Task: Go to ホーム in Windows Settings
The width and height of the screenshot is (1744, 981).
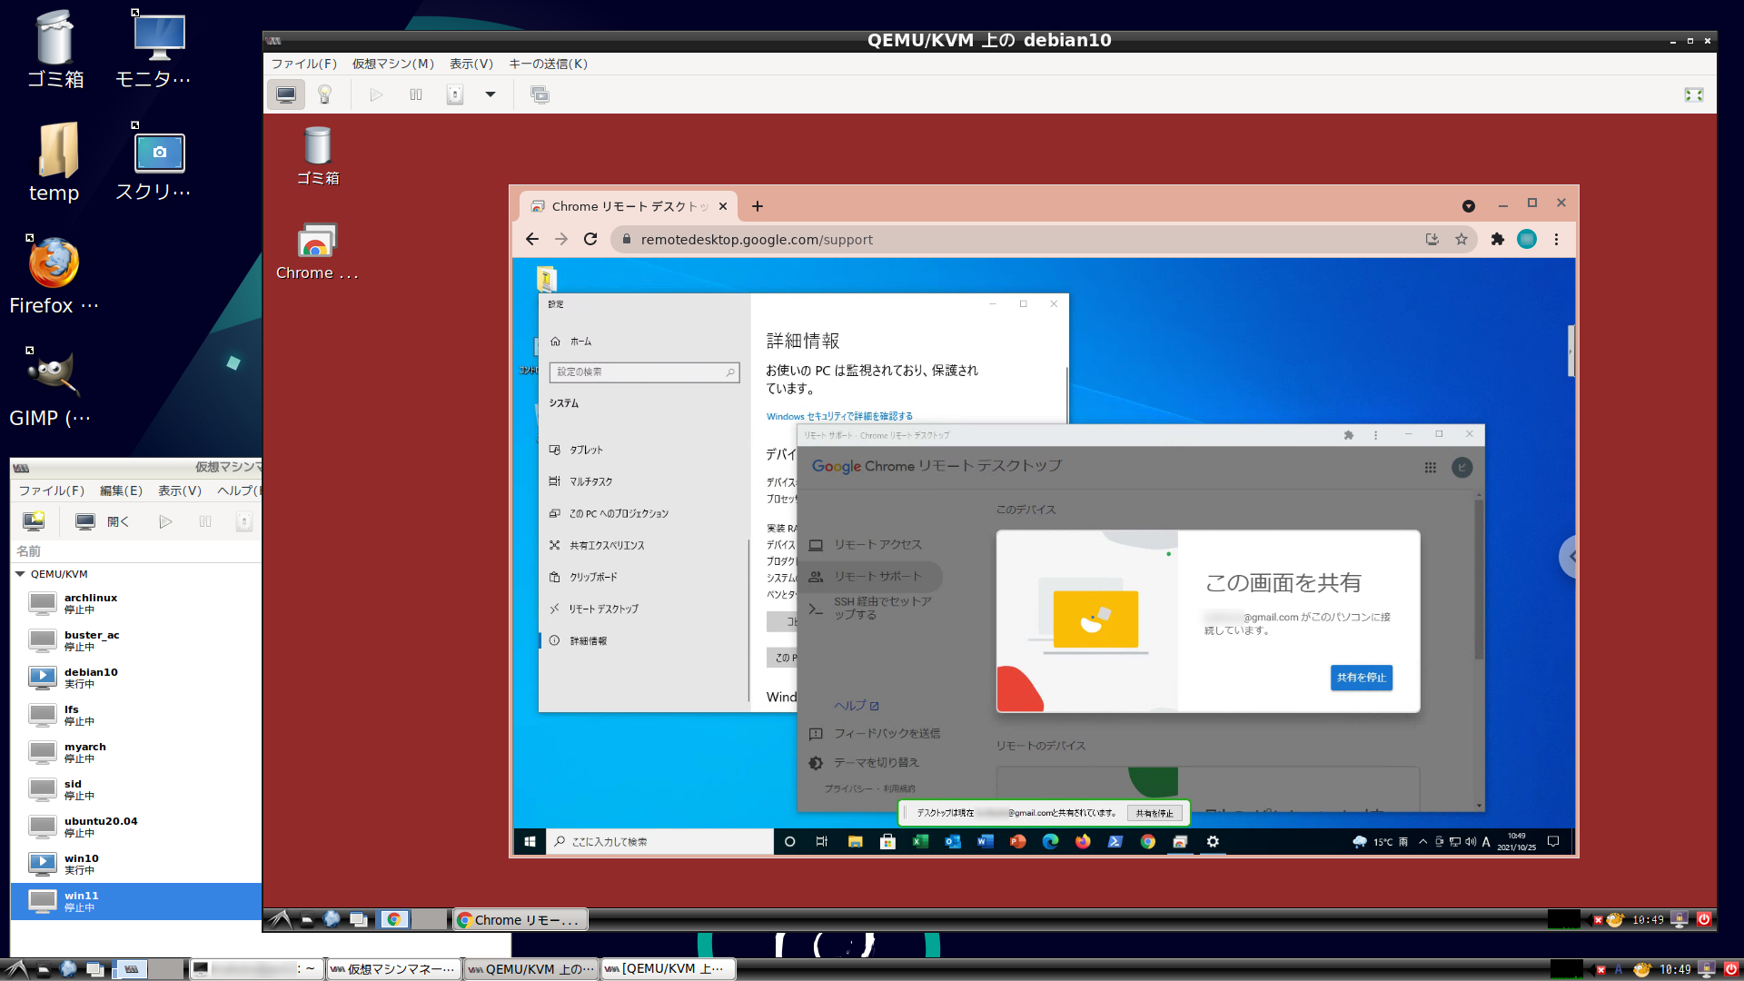Action: (570, 342)
